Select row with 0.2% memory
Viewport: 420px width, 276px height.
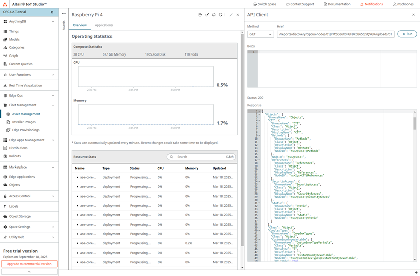(x=155, y=243)
